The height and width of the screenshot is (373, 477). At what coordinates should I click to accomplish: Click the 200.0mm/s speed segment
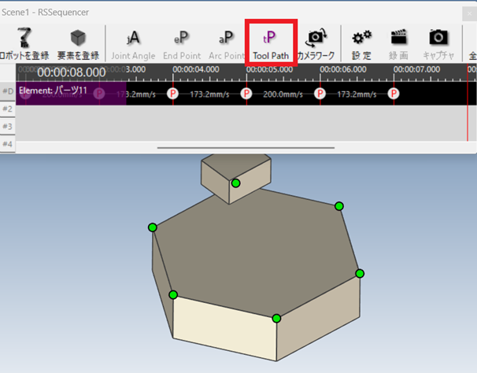coord(283,94)
